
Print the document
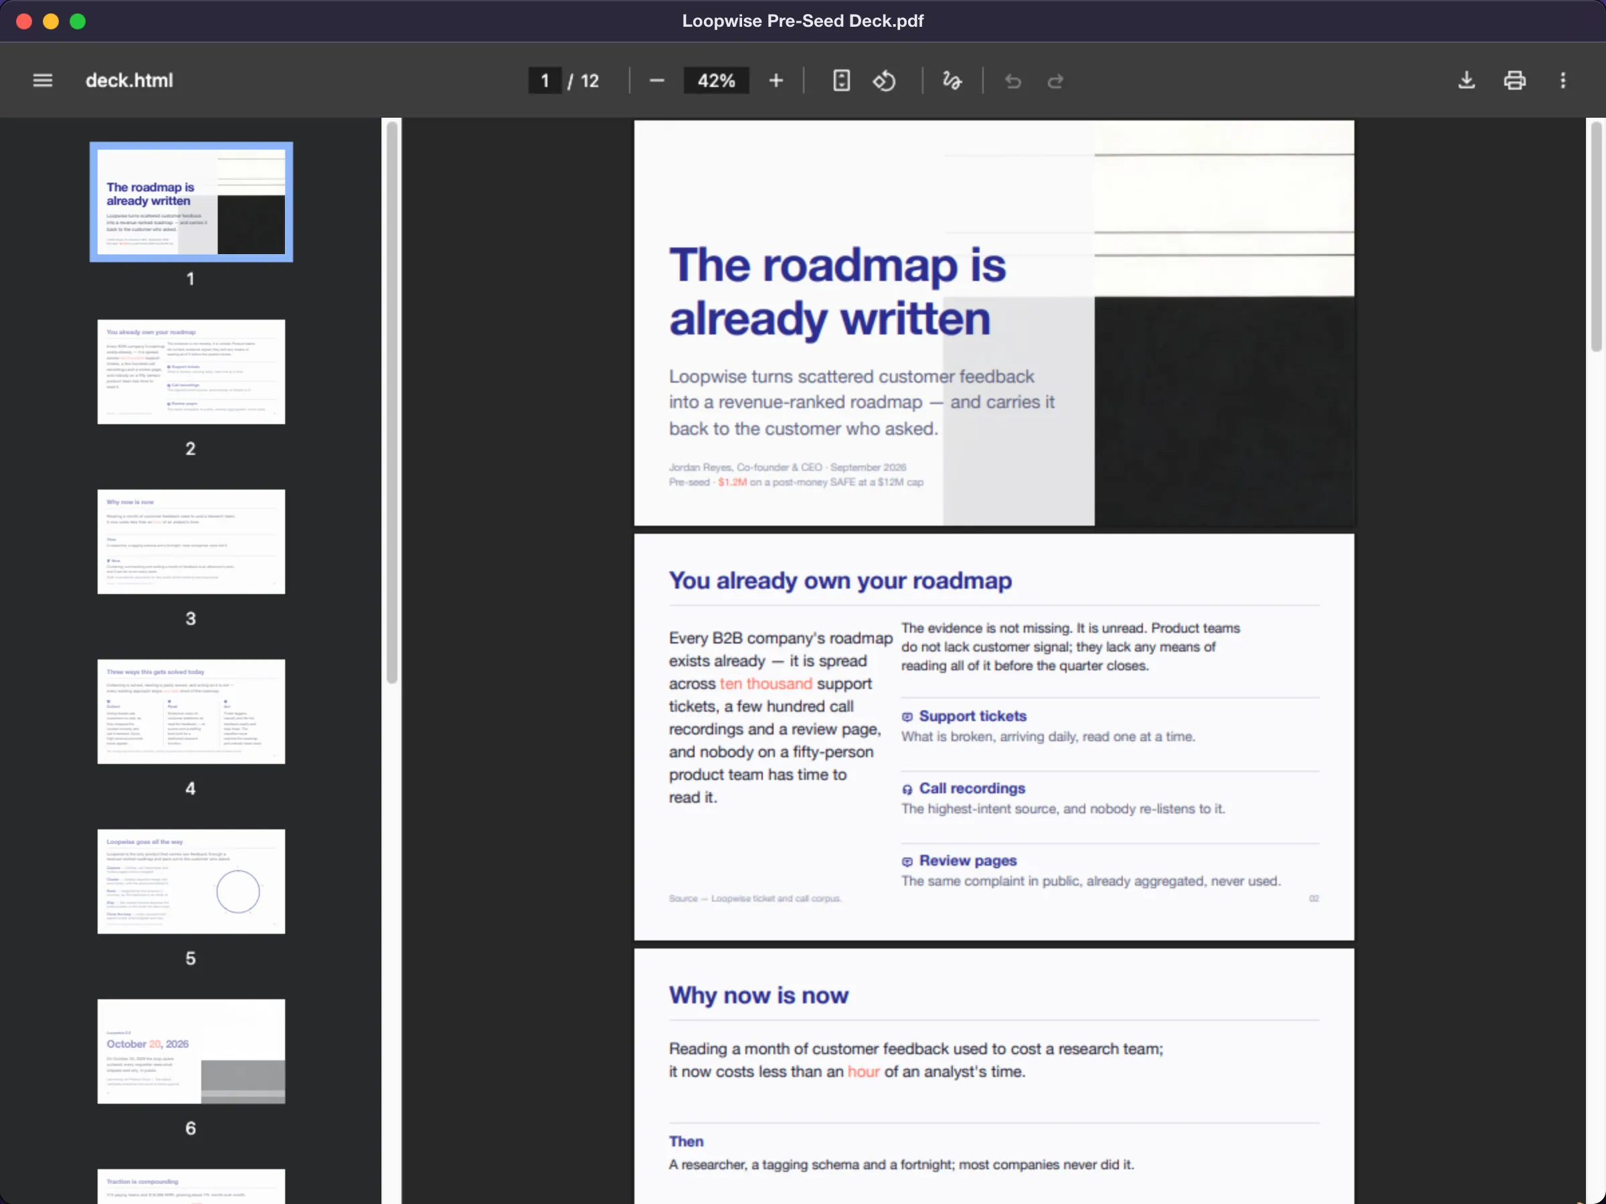[x=1514, y=80]
